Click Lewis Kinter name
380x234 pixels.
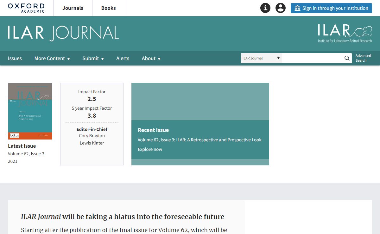click(x=92, y=143)
